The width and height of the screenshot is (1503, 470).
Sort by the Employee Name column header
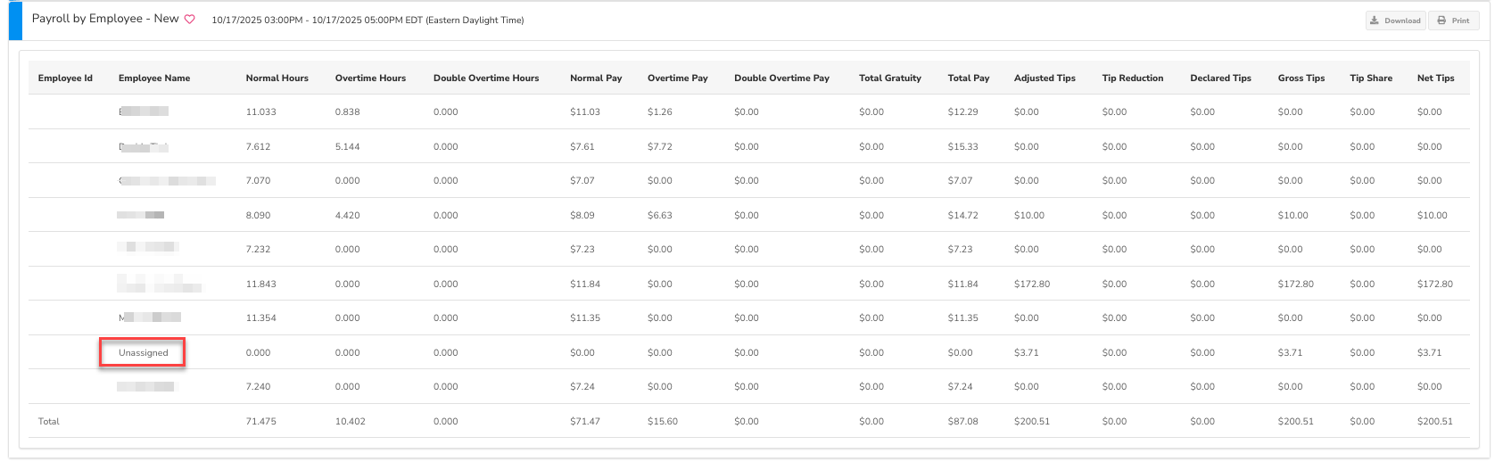click(154, 78)
